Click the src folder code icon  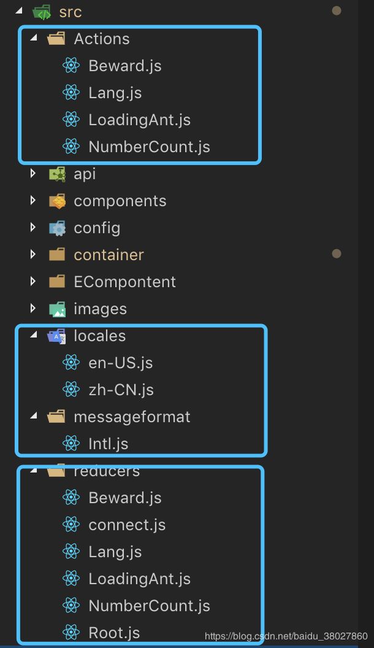(42, 12)
